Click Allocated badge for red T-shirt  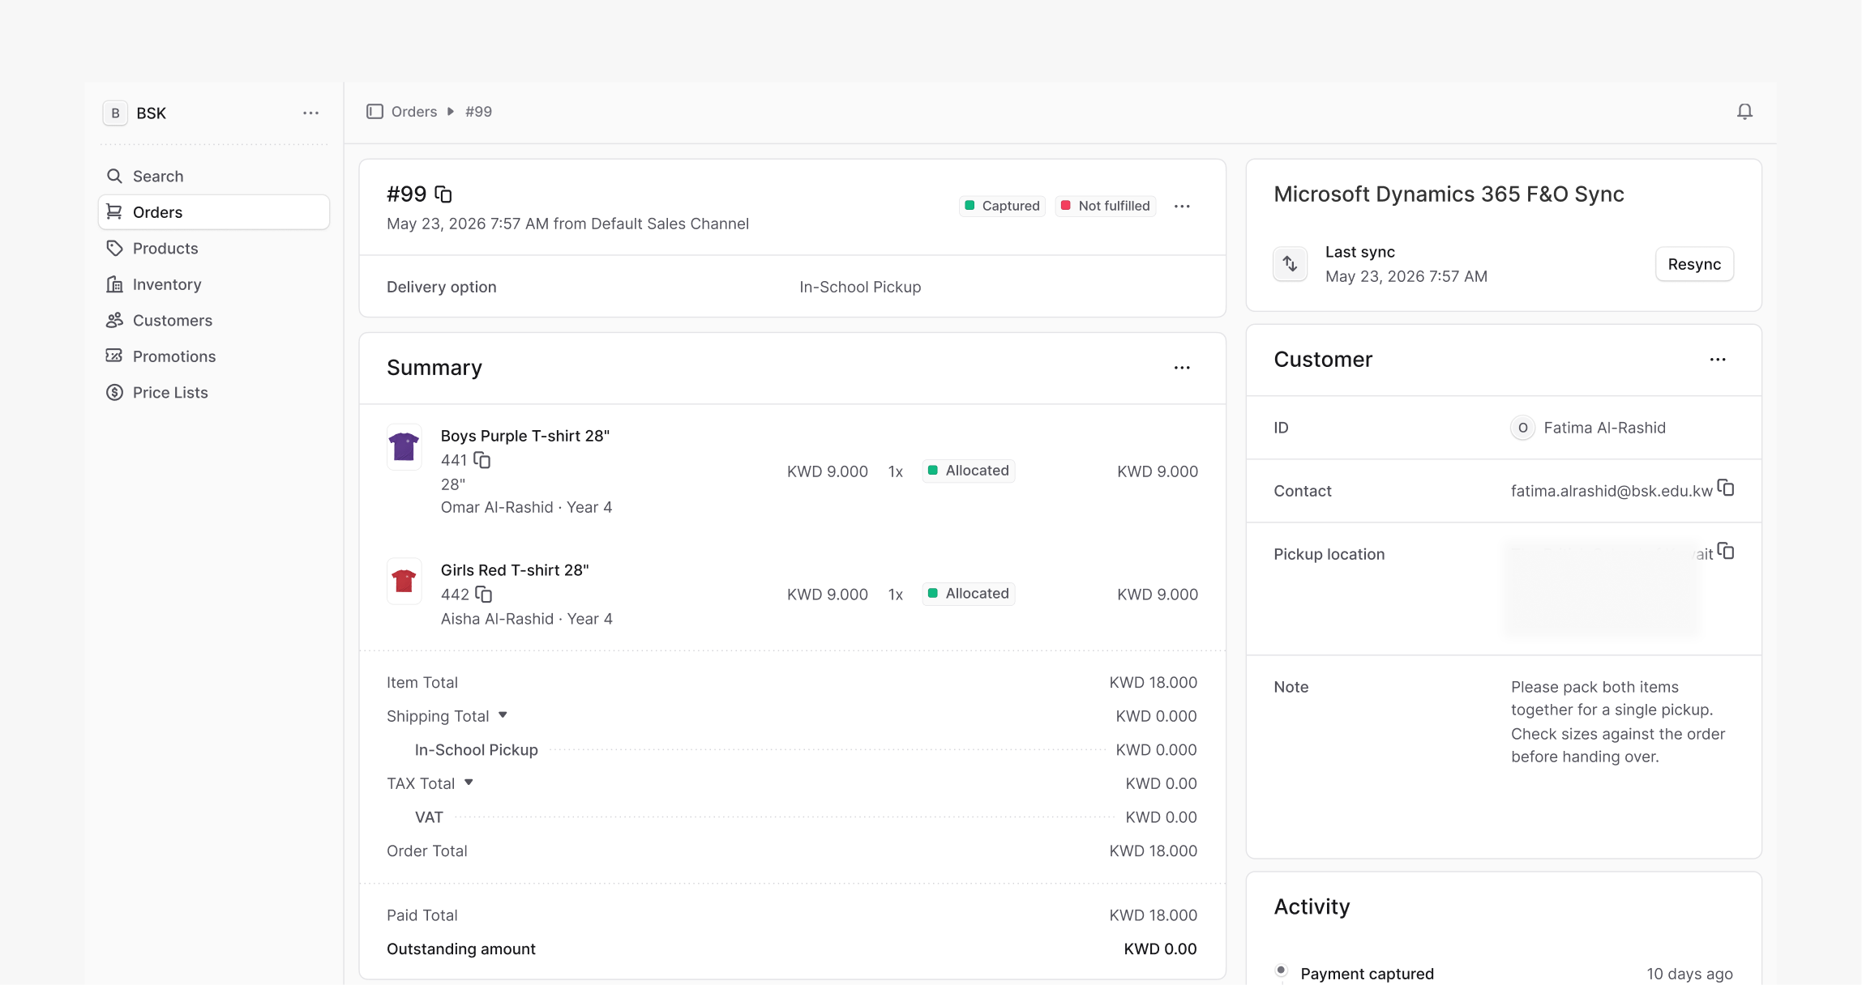[x=969, y=594]
